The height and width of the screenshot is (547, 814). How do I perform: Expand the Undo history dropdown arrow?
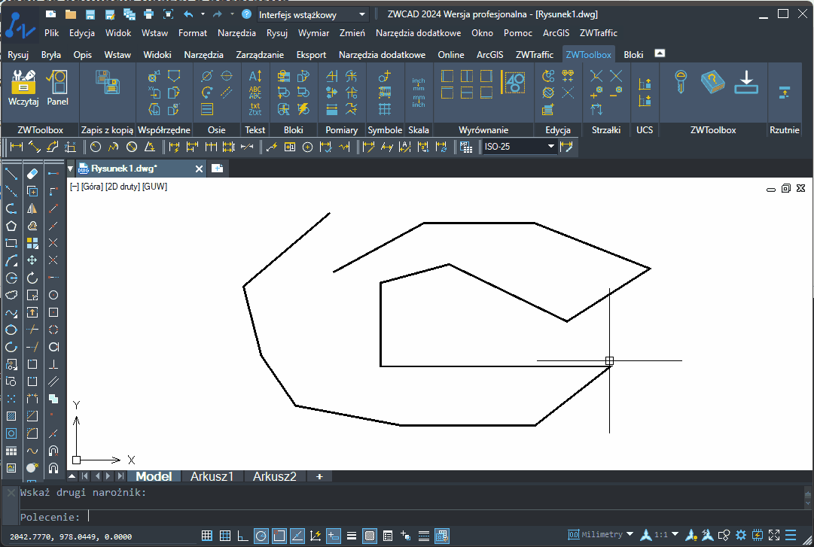203,14
